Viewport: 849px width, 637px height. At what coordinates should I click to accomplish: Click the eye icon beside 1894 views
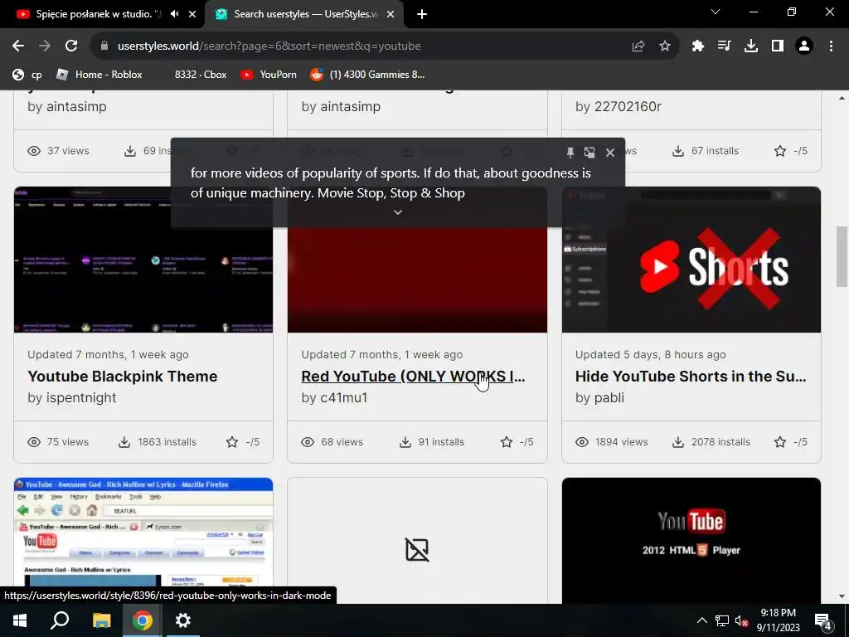tap(581, 442)
